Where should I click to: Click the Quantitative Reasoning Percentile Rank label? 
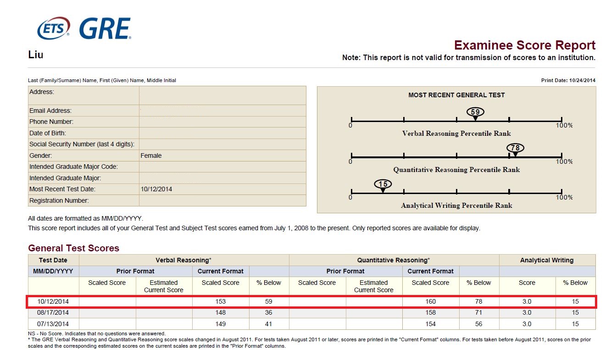(x=456, y=170)
